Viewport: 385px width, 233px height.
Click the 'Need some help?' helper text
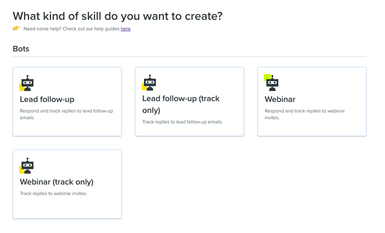click(42, 29)
